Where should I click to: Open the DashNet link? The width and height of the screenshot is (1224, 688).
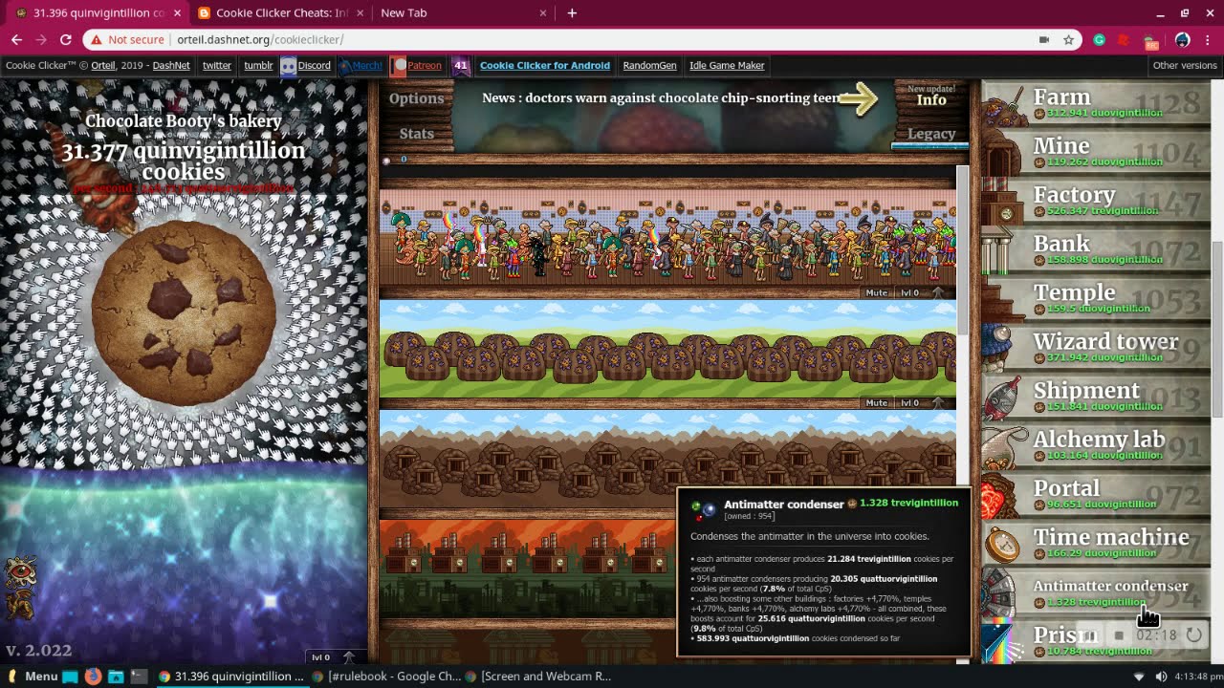(171, 65)
